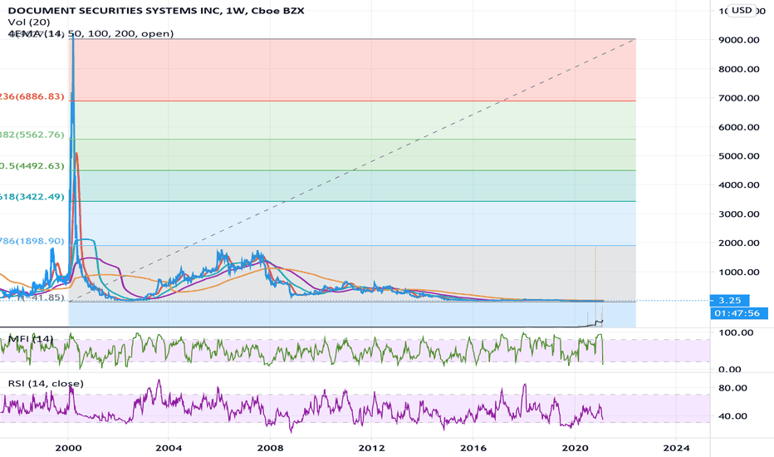Image resolution: width=774 pixels, height=457 pixels.
Task: Click the current price label 3.25
Action: coord(729,301)
